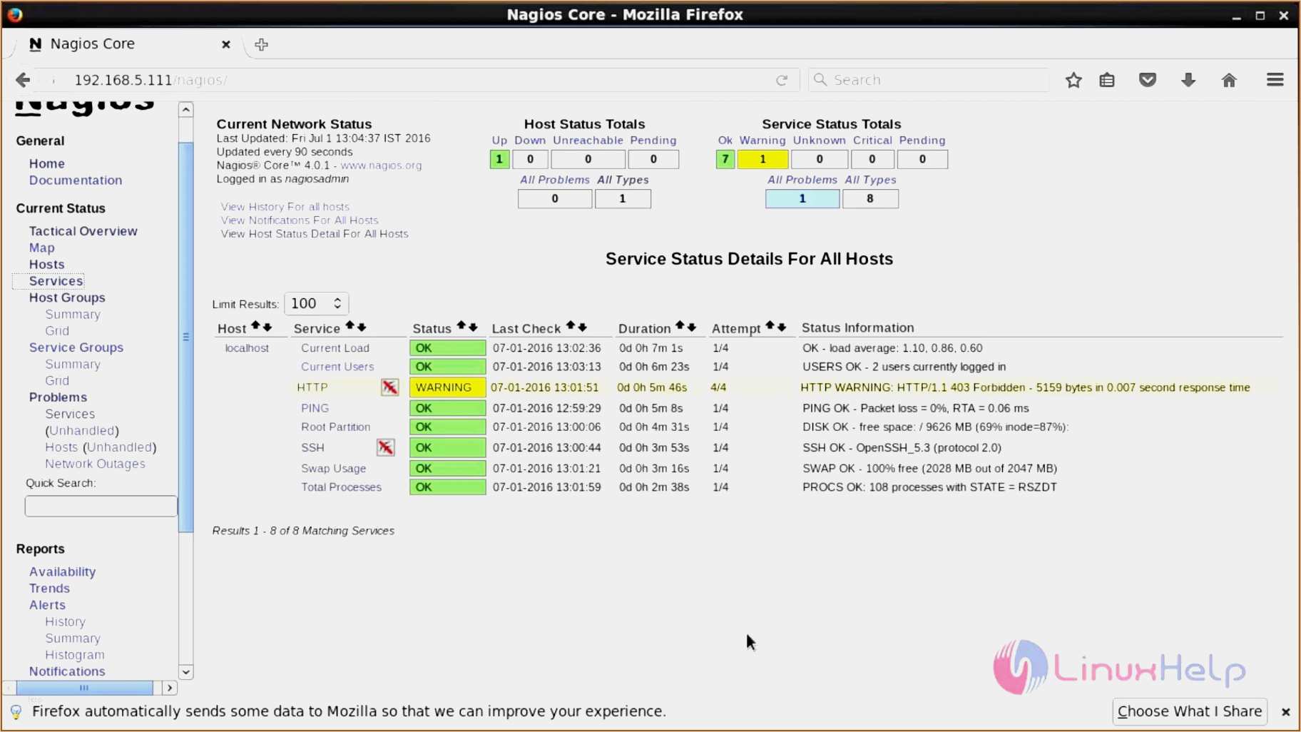This screenshot has width=1301, height=732.
Task: Sort Status column descending arrow
Action: tap(473, 327)
